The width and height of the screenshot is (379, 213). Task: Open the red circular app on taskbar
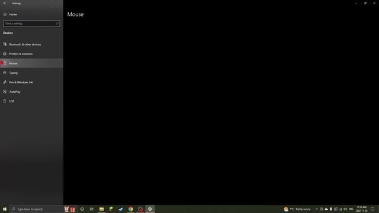[140, 209]
